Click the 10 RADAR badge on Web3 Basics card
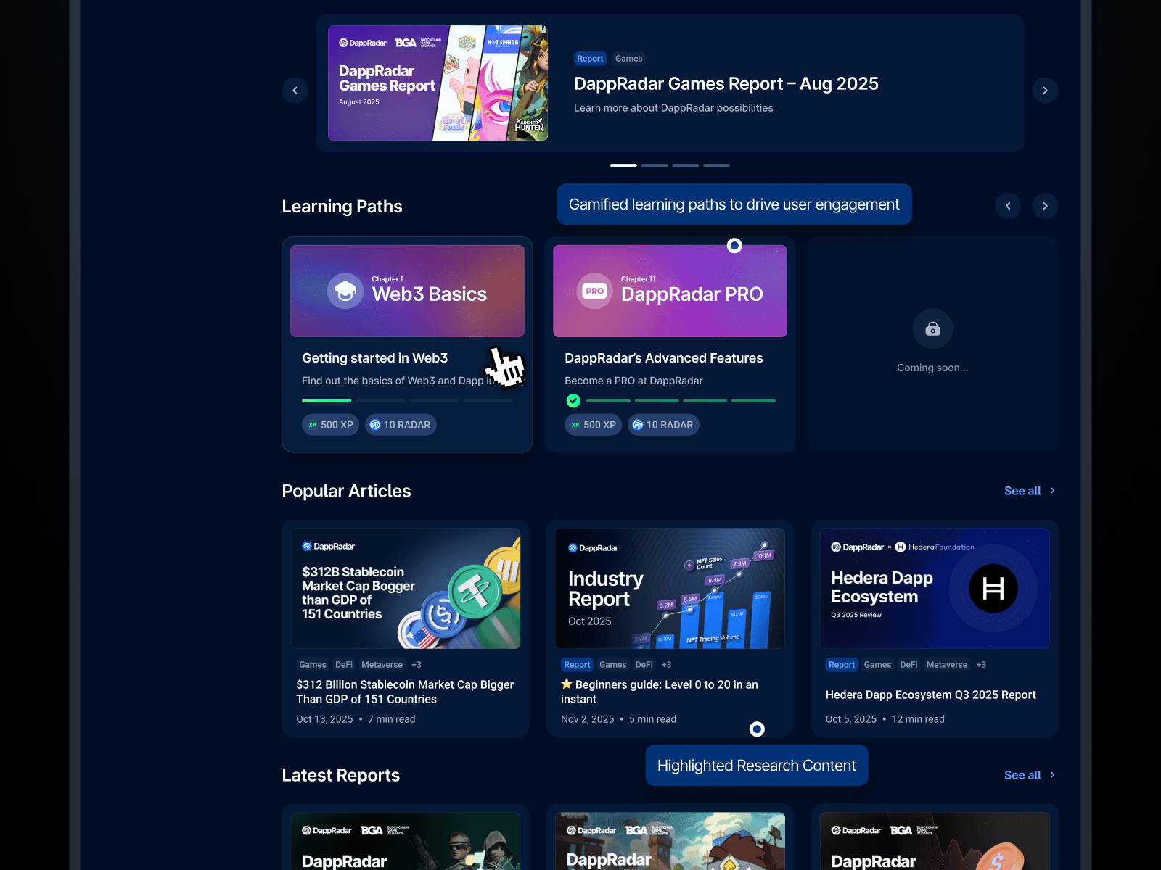The width and height of the screenshot is (1161, 870). click(401, 425)
